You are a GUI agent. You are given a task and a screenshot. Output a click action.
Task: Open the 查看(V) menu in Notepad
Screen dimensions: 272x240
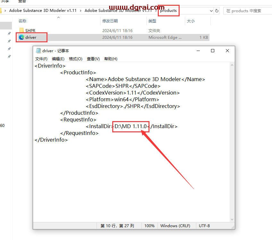[x=93, y=59]
